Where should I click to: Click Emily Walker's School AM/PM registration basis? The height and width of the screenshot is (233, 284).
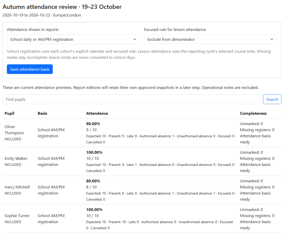coord(51,161)
